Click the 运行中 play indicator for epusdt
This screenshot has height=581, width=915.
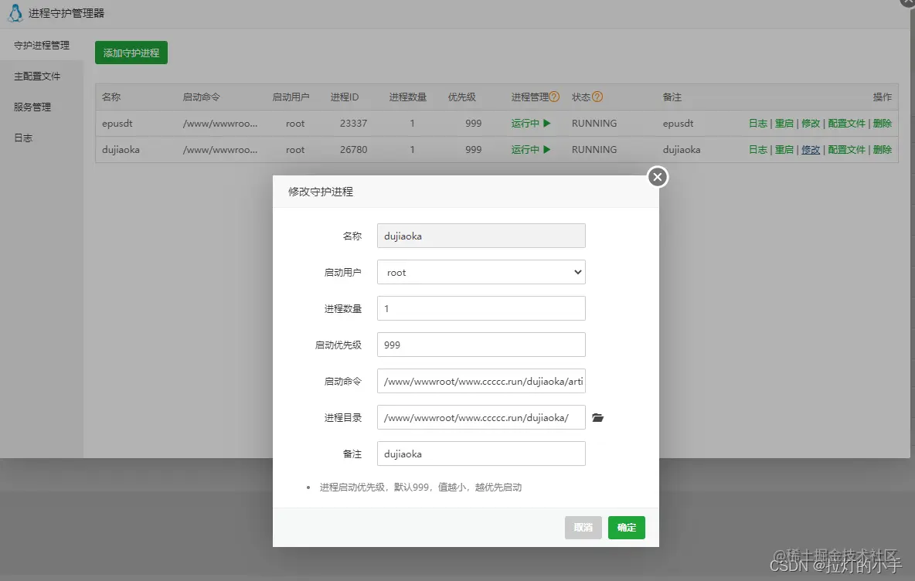click(531, 123)
